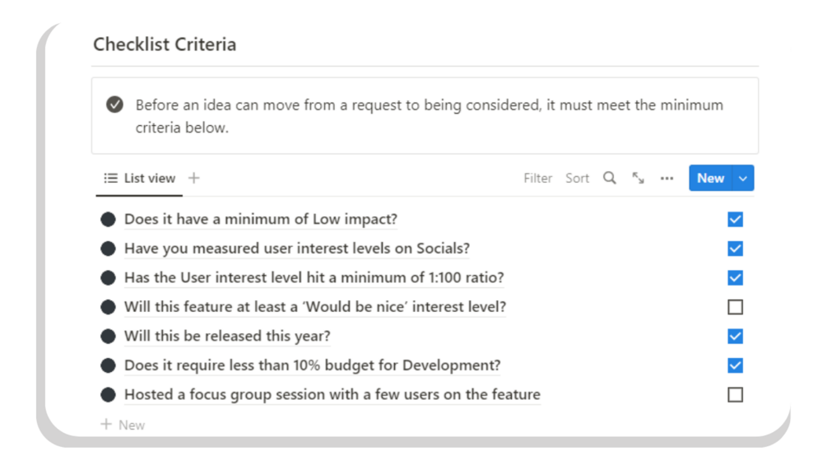The width and height of the screenshot is (827, 465).
Task: Click bullet icon beside 'Low impact' item
Action: point(108,220)
